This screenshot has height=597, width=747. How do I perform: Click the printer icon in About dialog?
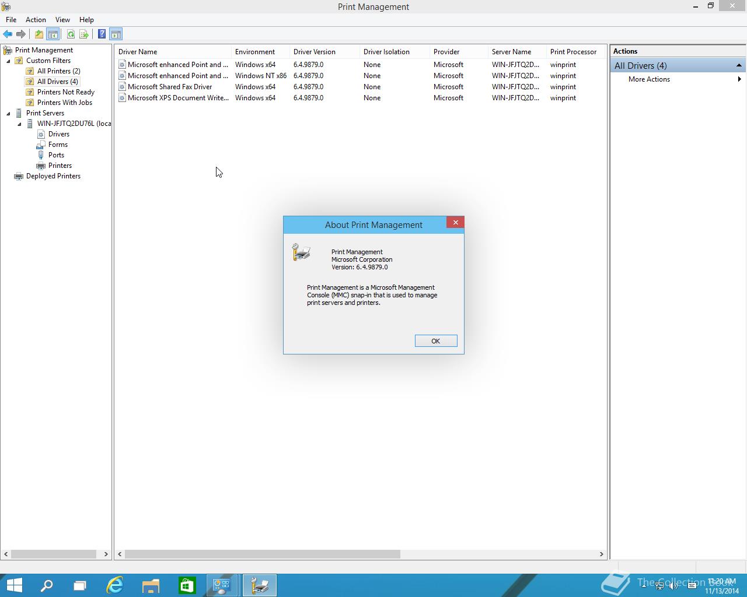pos(301,252)
